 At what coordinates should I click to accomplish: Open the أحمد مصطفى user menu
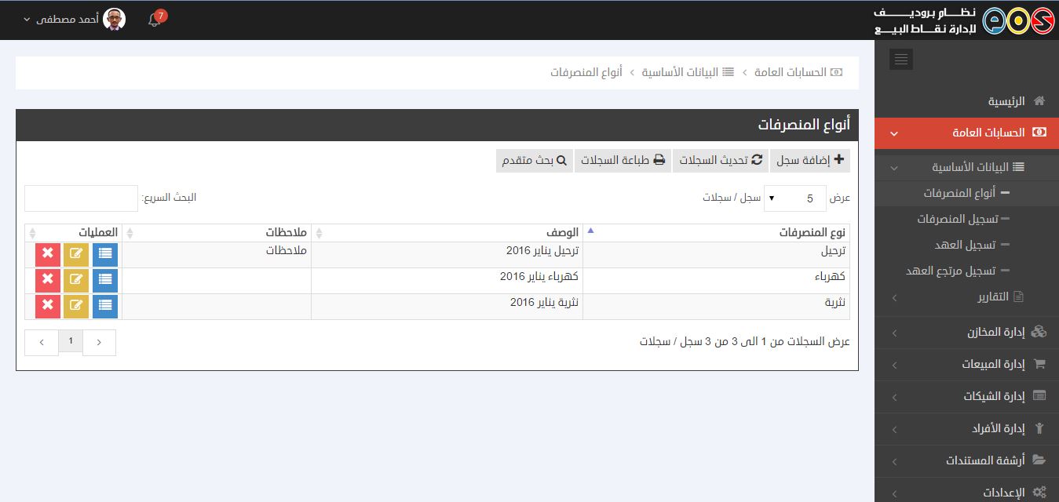tap(74, 20)
